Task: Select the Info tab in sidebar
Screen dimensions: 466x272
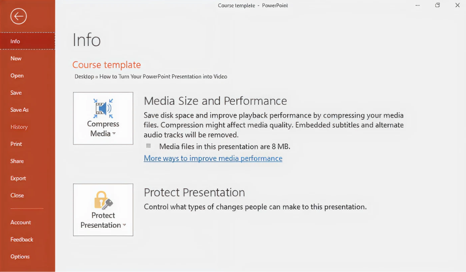Action: [x=15, y=41]
